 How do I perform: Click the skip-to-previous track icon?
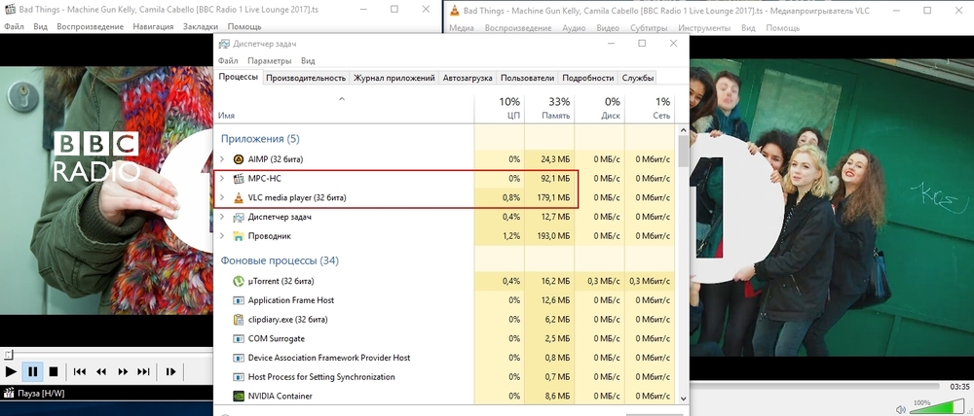pos(80,371)
